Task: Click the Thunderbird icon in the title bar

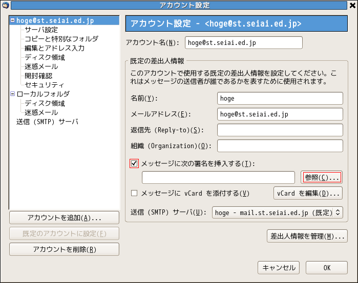Action: (5, 5)
